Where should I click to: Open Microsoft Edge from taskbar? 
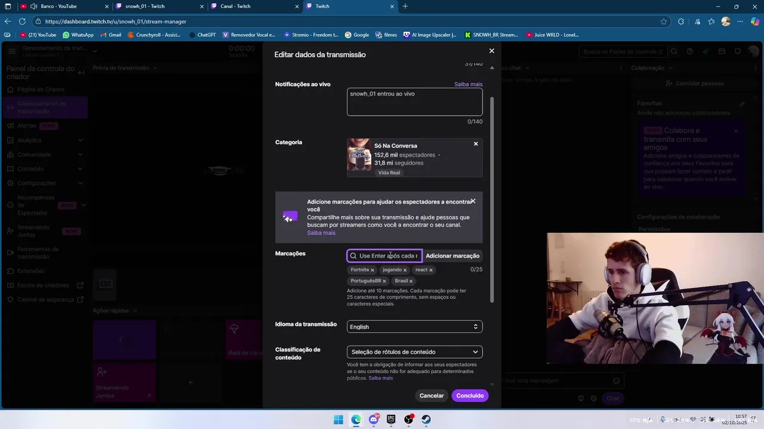[356, 419]
